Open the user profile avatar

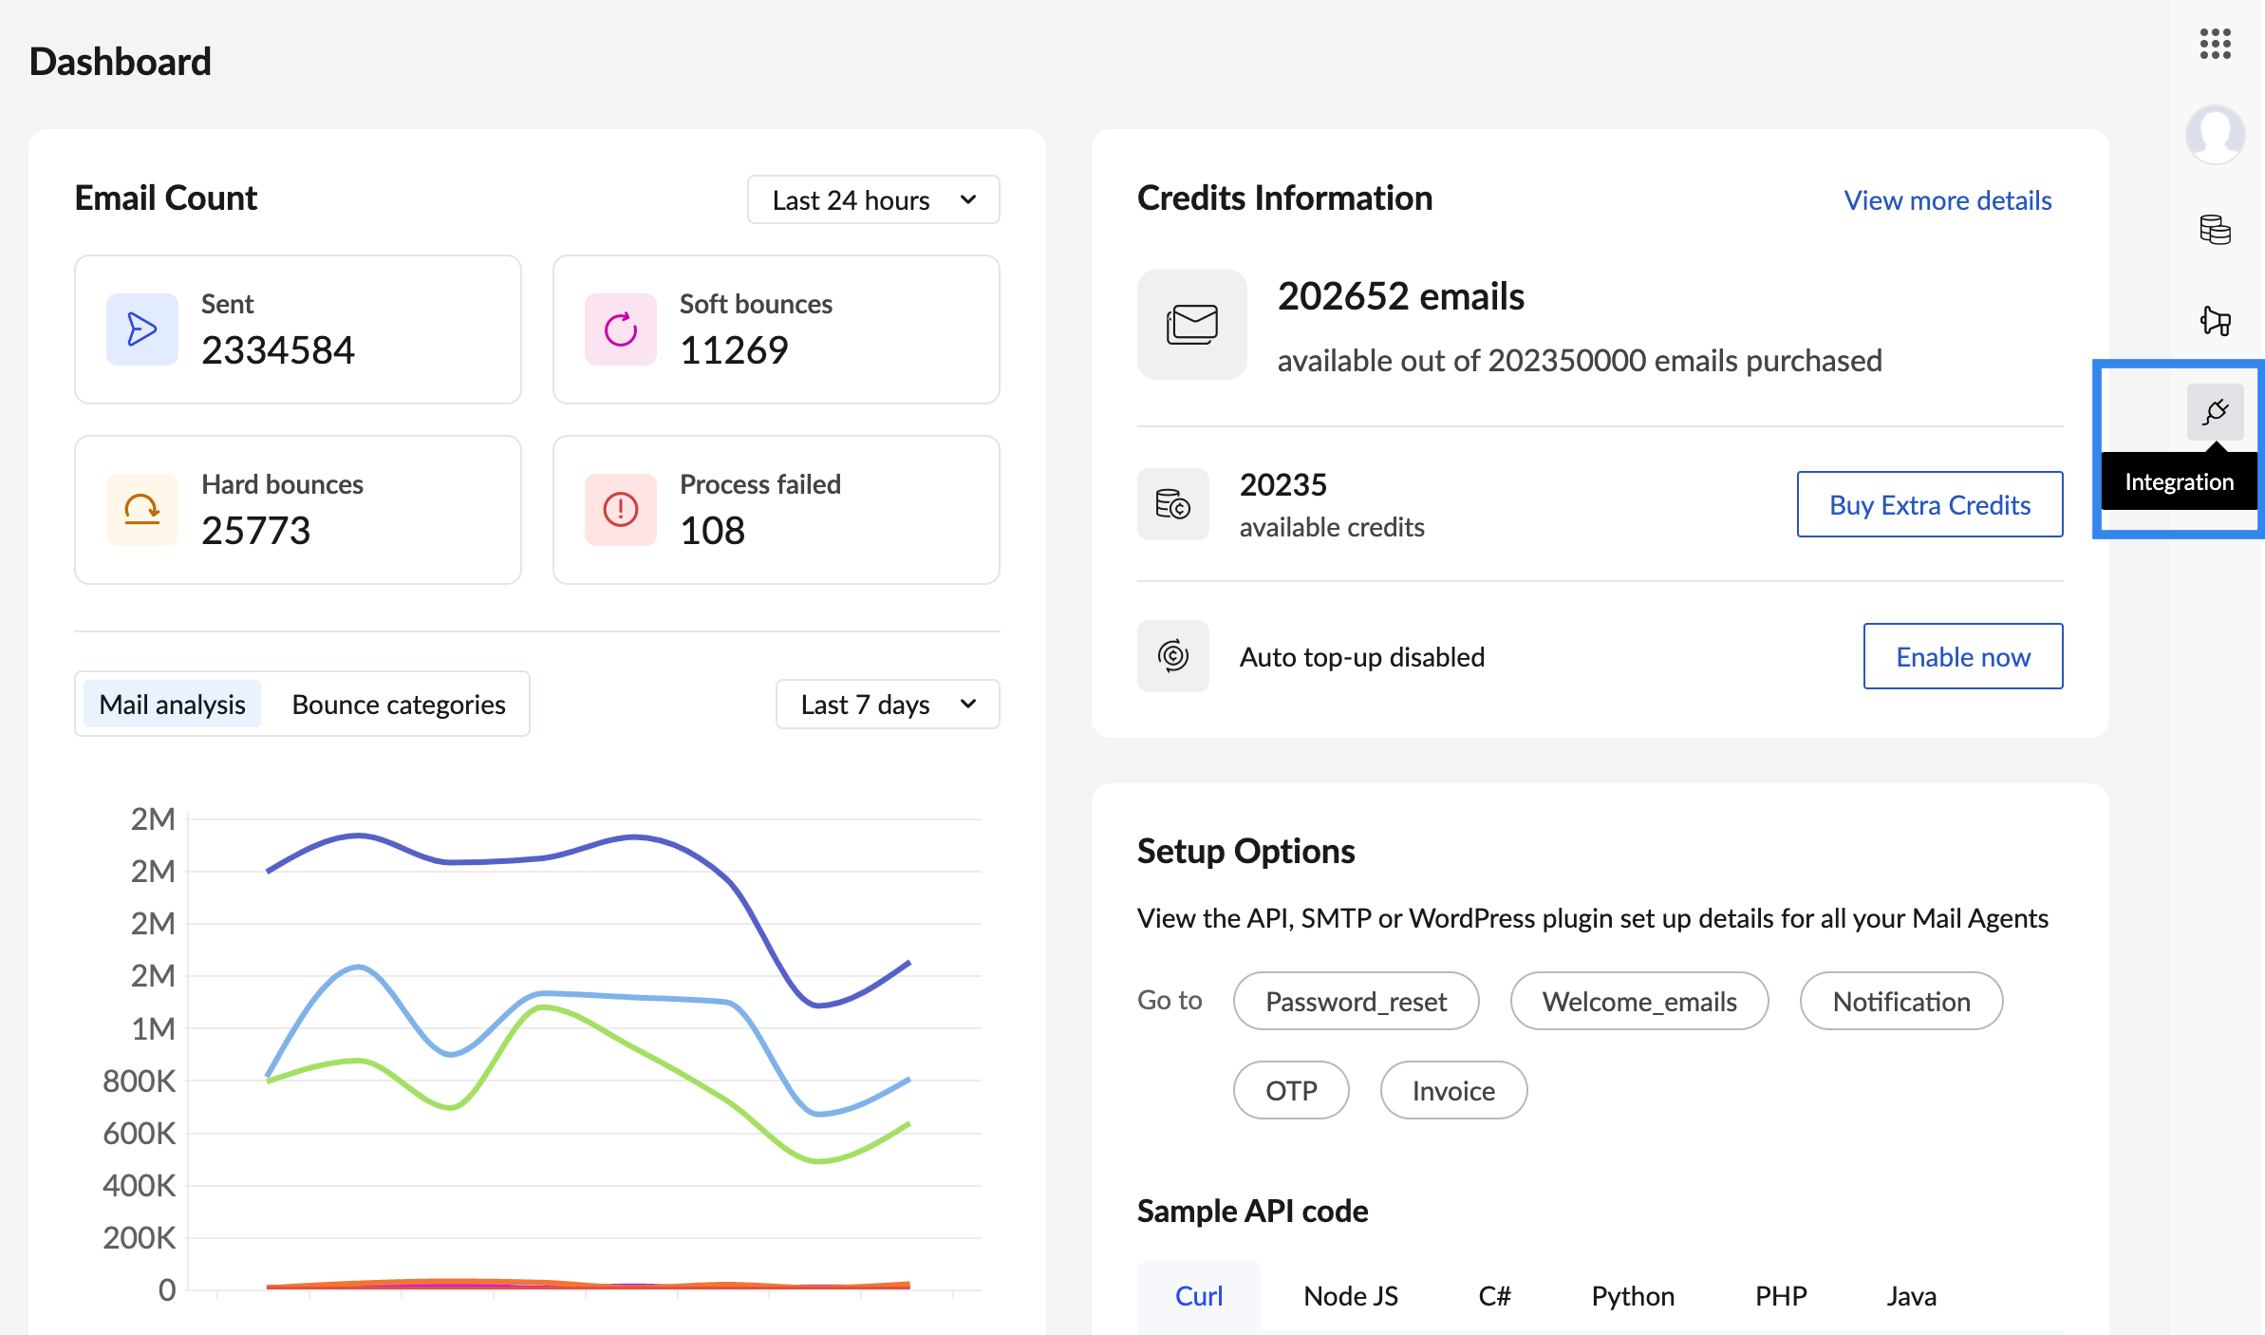[2215, 134]
